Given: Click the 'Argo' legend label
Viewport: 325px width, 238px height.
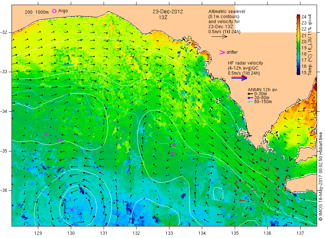Looking at the screenshot, I should [63, 11].
